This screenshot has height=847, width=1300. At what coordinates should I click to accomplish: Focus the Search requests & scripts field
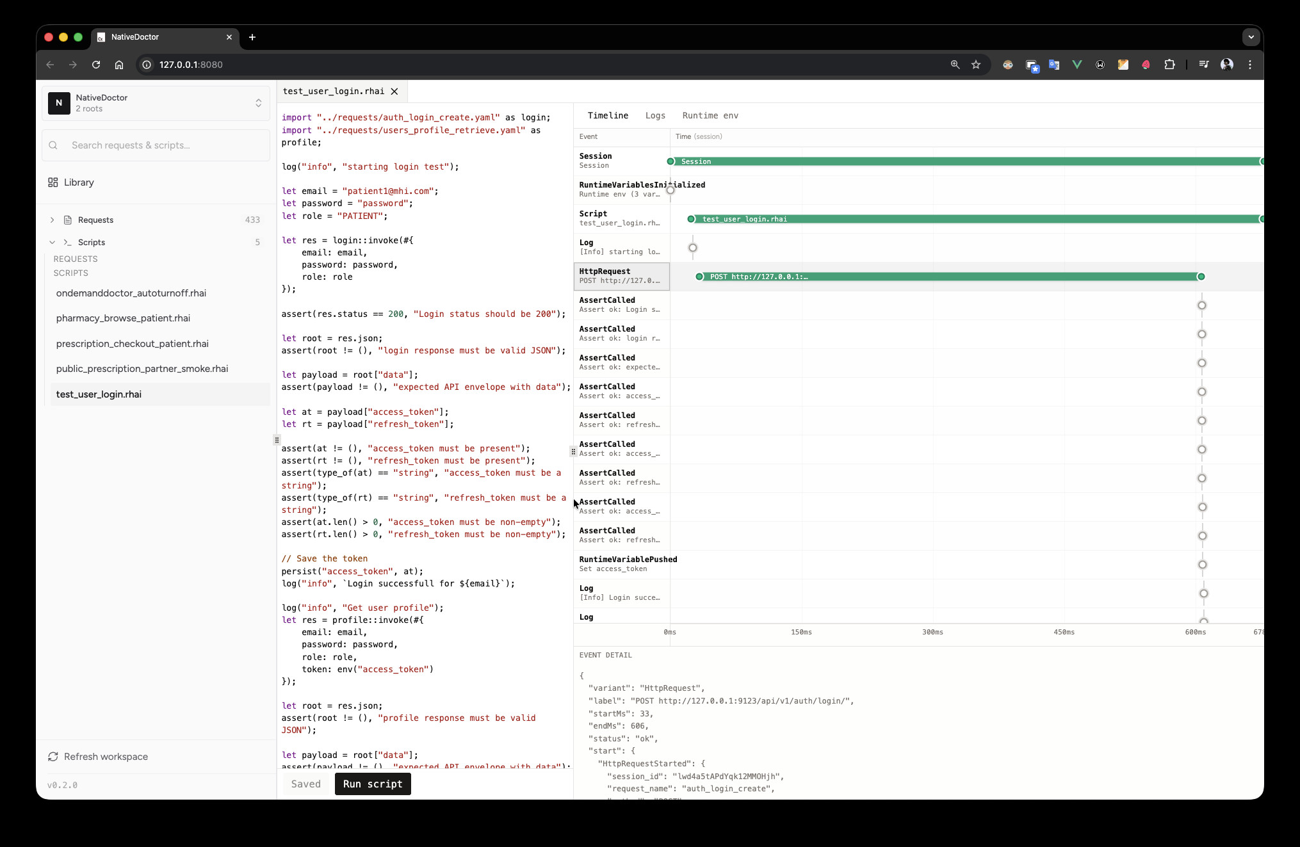pyautogui.click(x=156, y=145)
